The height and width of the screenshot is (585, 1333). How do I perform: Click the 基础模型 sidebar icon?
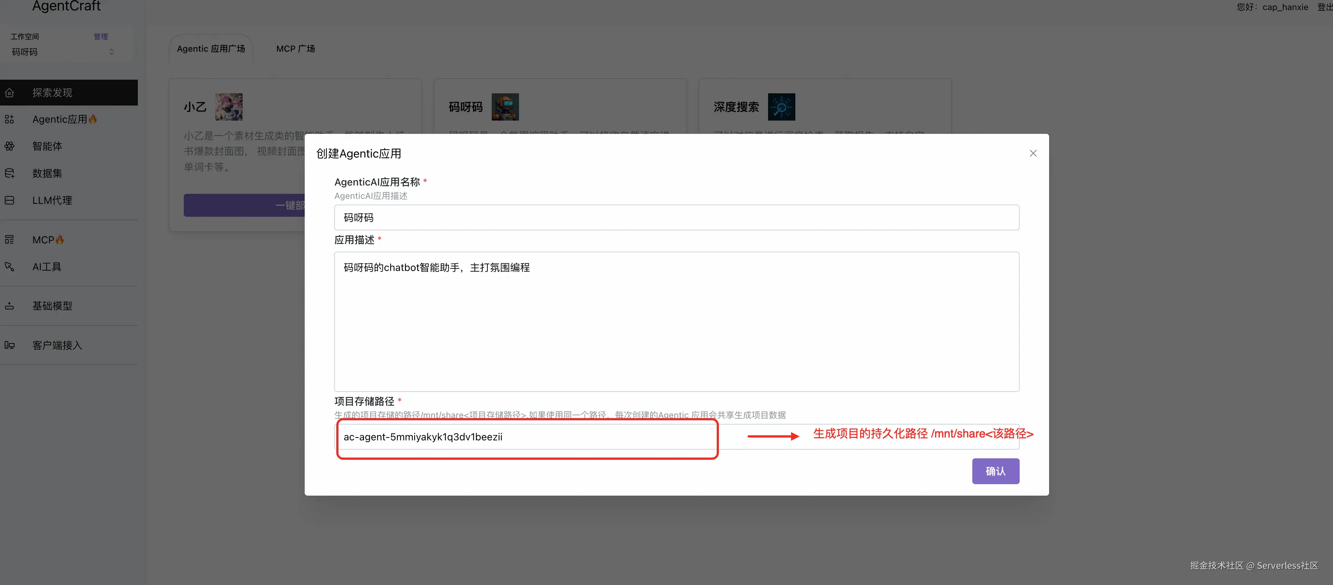pos(9,306)
